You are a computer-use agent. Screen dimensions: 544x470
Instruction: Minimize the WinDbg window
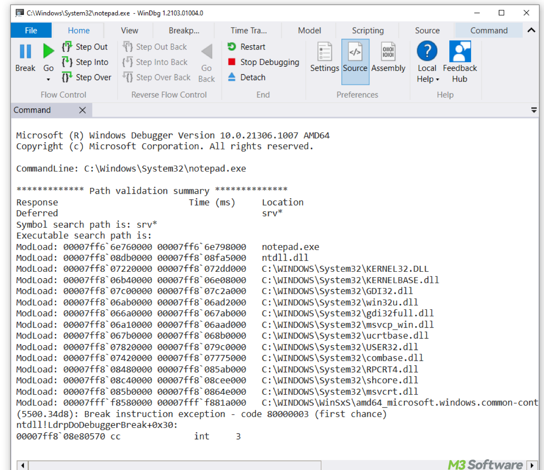(x=476, y=13)
